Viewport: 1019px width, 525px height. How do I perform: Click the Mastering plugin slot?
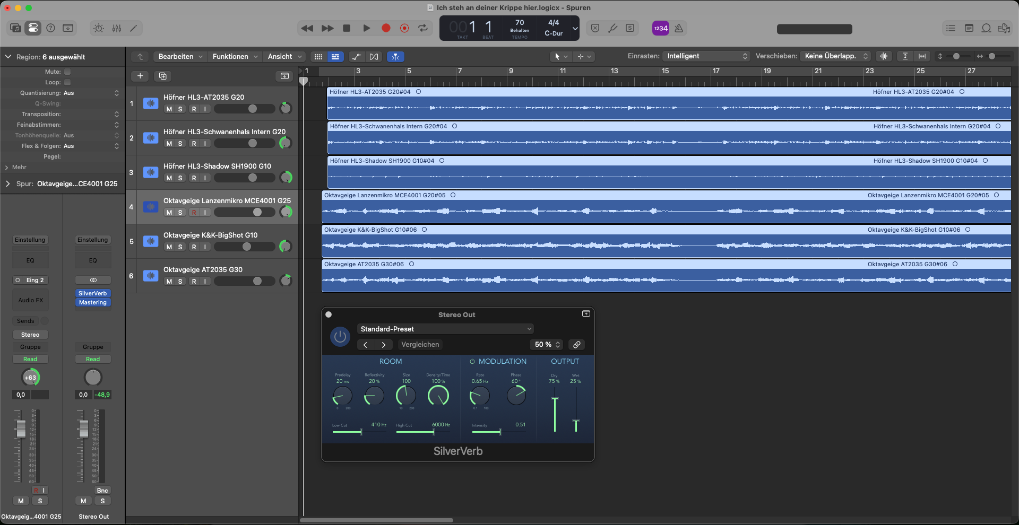[93, 303]
